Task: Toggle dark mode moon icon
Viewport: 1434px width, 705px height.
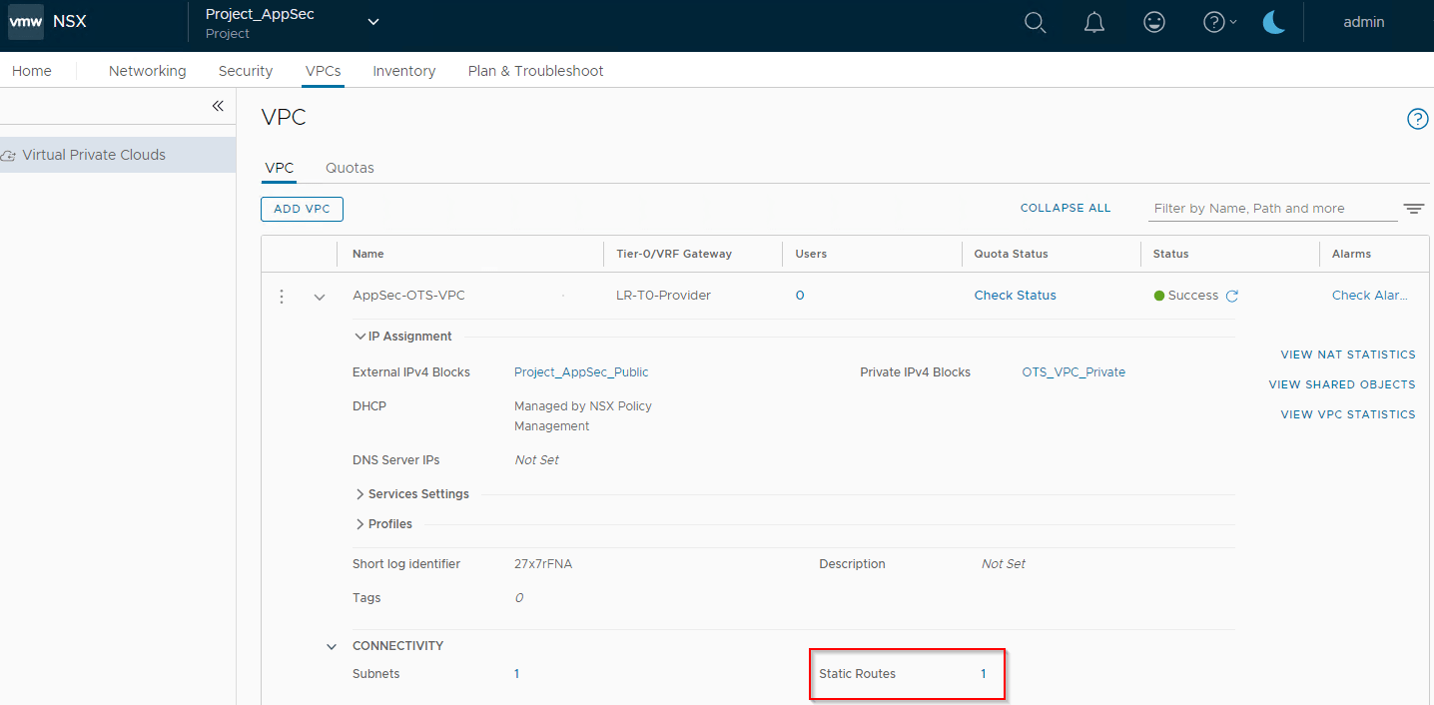Action: click(1273, 22)
